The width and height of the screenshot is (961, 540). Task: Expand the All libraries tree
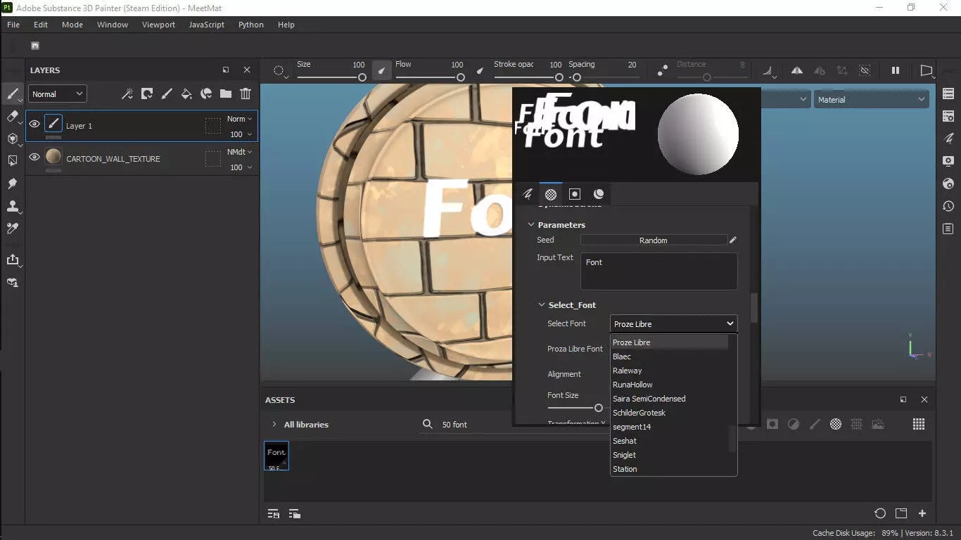(x=274, y=425)
